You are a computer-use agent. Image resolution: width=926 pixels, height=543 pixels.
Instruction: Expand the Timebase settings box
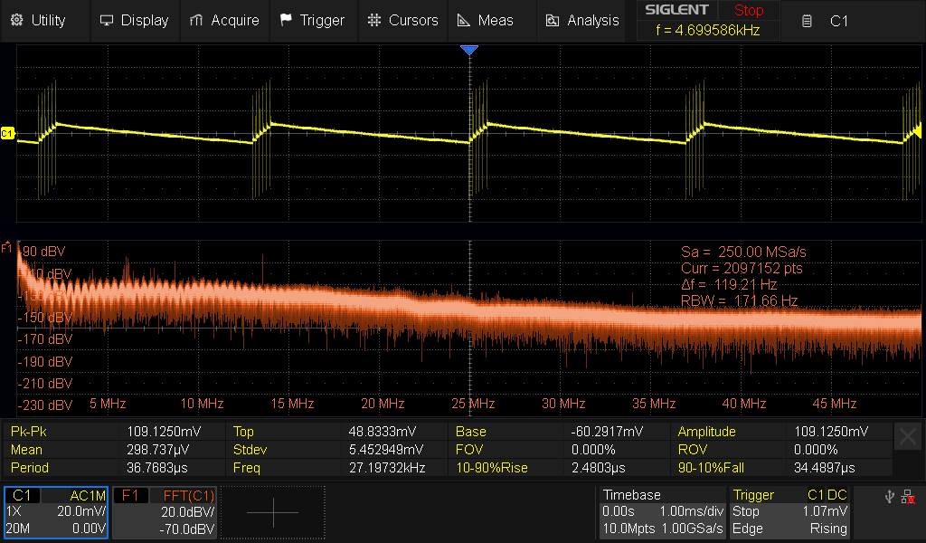tap(662, 512)
